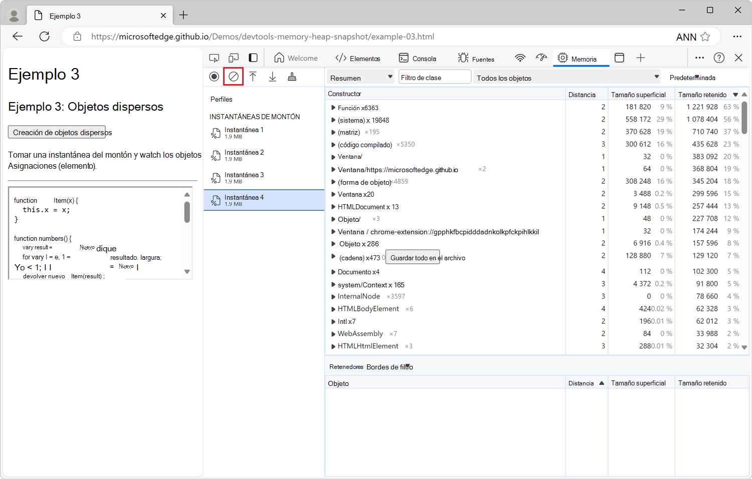Toggle the dock sidebar panel icon
Image resolution: width=752 pixels, height=479 pixels.
[x=253, y=58]
